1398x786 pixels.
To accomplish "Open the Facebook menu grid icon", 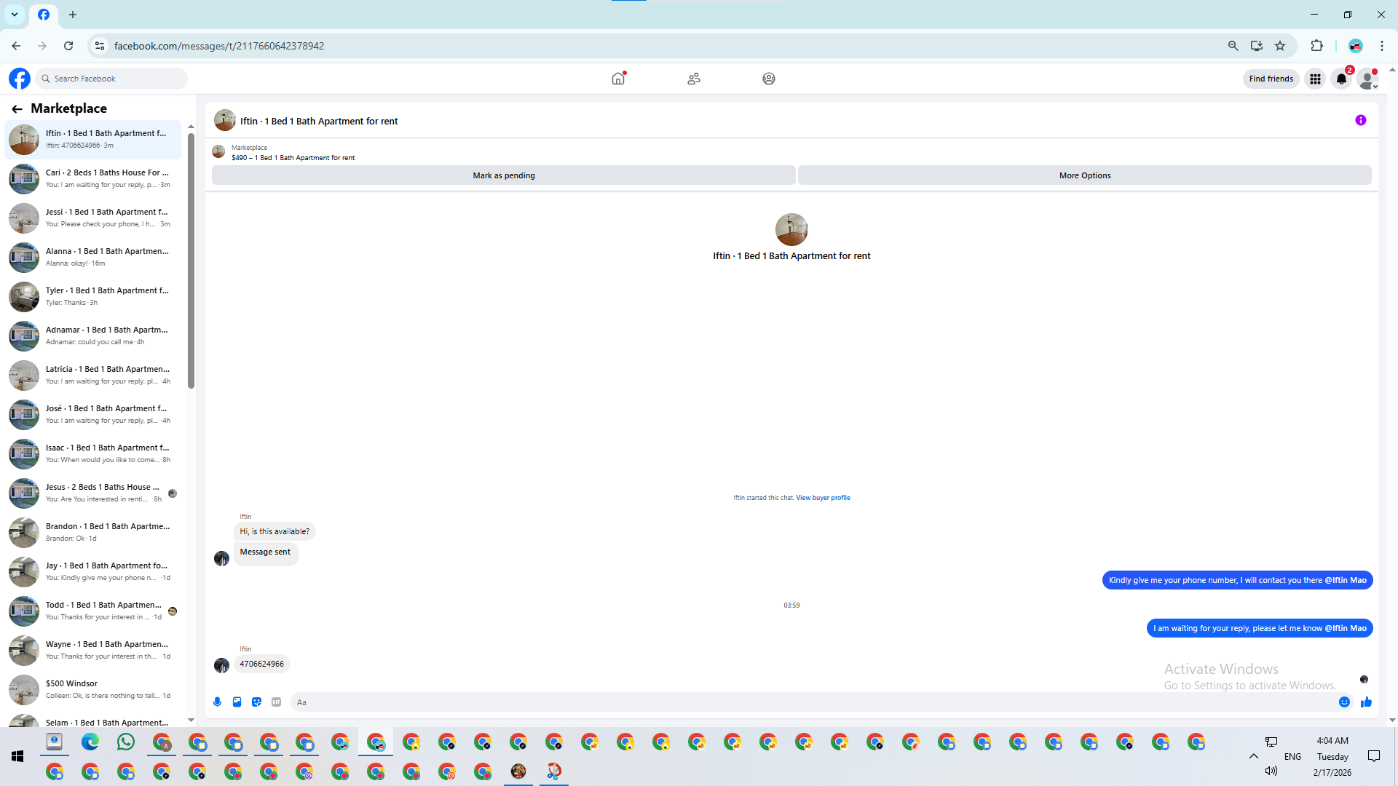I will [1315, 79].
